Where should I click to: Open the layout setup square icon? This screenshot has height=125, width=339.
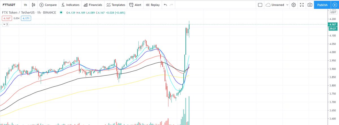[260, 5]
